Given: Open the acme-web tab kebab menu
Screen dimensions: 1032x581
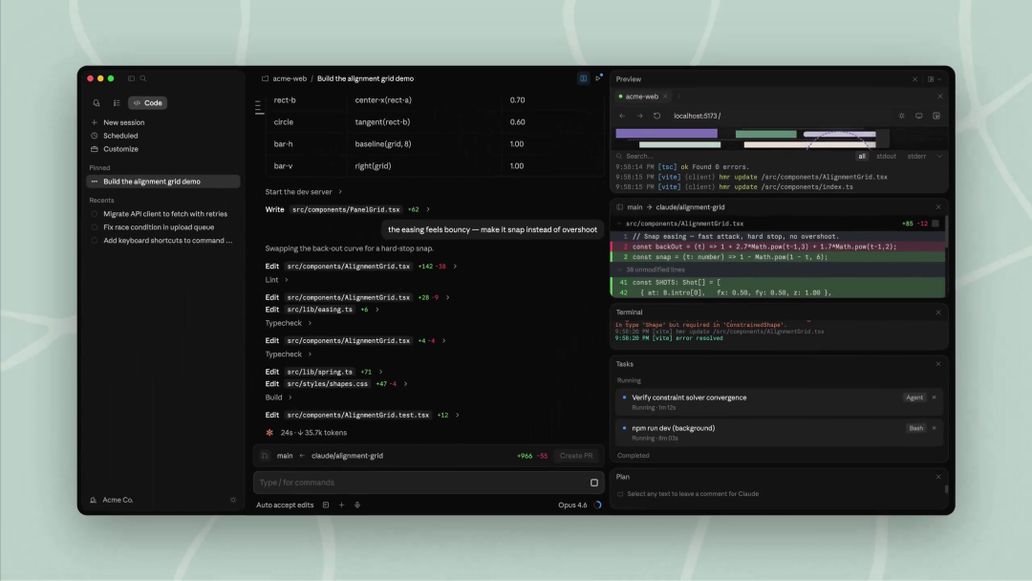Looking at the screenshot, I should [x=678, y=97].
